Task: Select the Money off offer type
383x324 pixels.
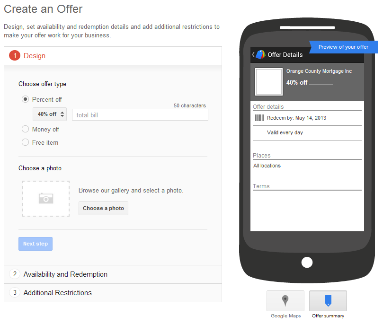Action: click(x=25, y=129)
